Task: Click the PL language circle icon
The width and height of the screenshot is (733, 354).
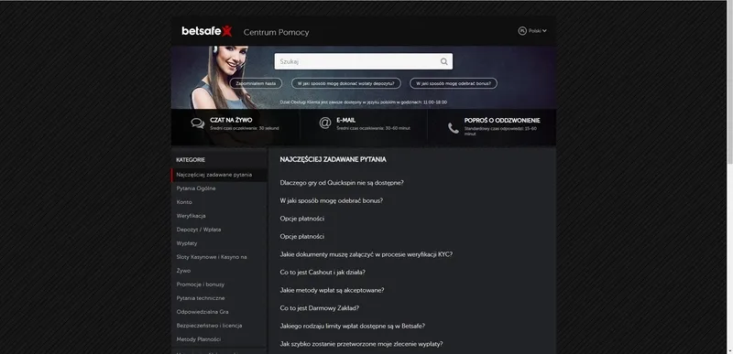Action: pos(522,31)
